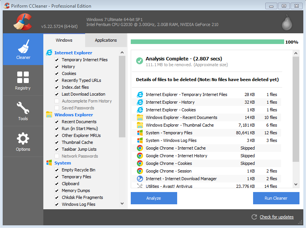Enable Autocomplete Form History checkbox
The width and height of the screenshot is (306, 228).
(x=57, y=101)
